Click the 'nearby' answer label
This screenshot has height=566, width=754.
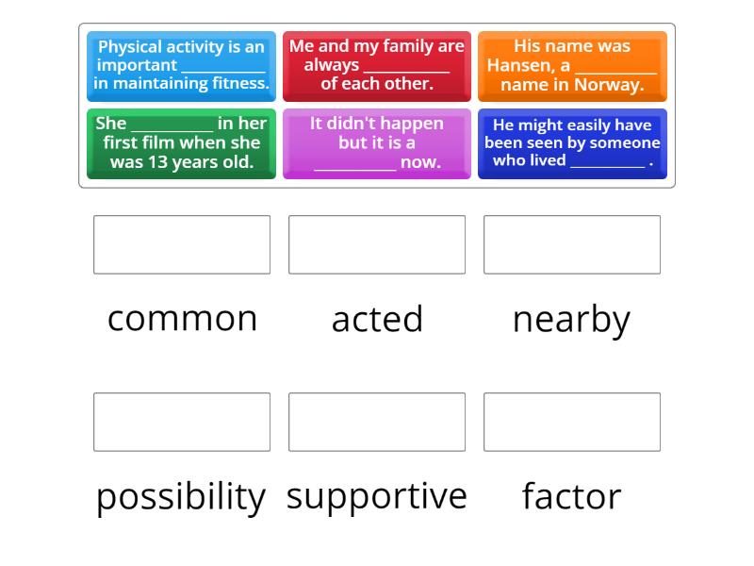click(569, 319)
